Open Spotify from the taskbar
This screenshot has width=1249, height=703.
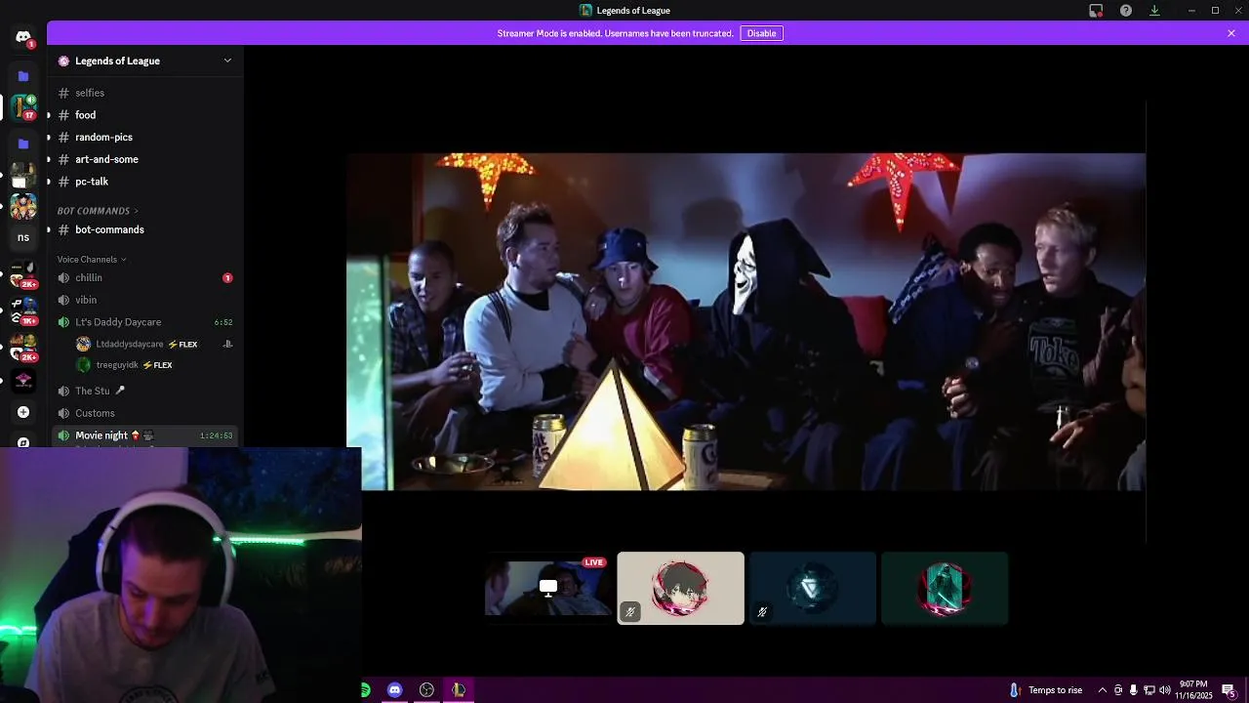tap(365, 690)
